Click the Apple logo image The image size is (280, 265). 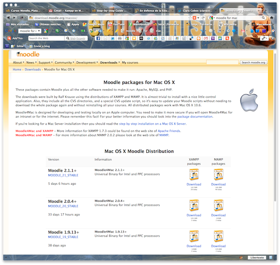(x=249, y=100)
